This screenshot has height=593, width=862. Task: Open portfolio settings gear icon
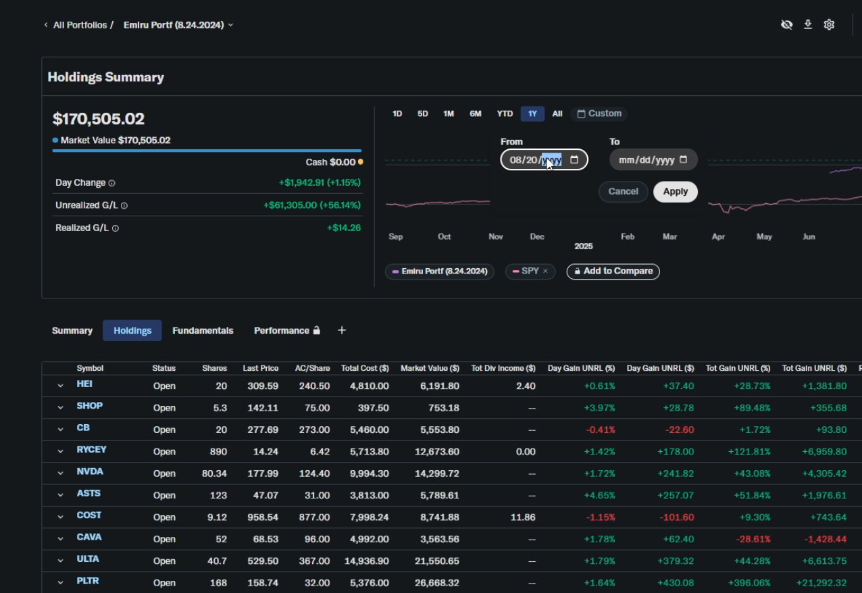[x=829, y=25]
